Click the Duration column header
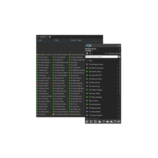The height and width of the screenshot is (158, 158). click(74, 40)
